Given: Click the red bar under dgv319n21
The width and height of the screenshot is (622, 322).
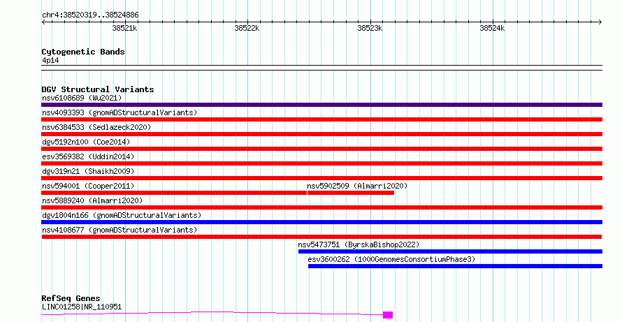Looking at the screenshot, I should pyautogui.click(x=321, y=178).
